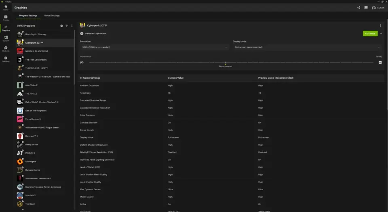Click Mirror Quality setting row
The image size is (388, 212).
pyautogui.click(x=231, y=197)
